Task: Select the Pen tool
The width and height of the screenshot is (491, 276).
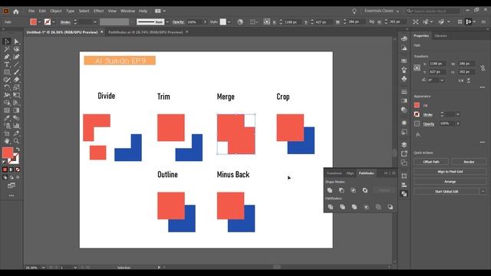Action: point(7,57)
